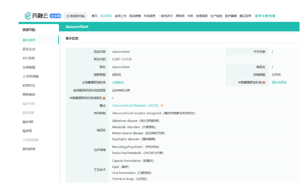The height and width of the screenshot is (187, 305).
Task: Select ATC信息 in the sidebar
Action: pyautogui.click(x=29, y=58)
